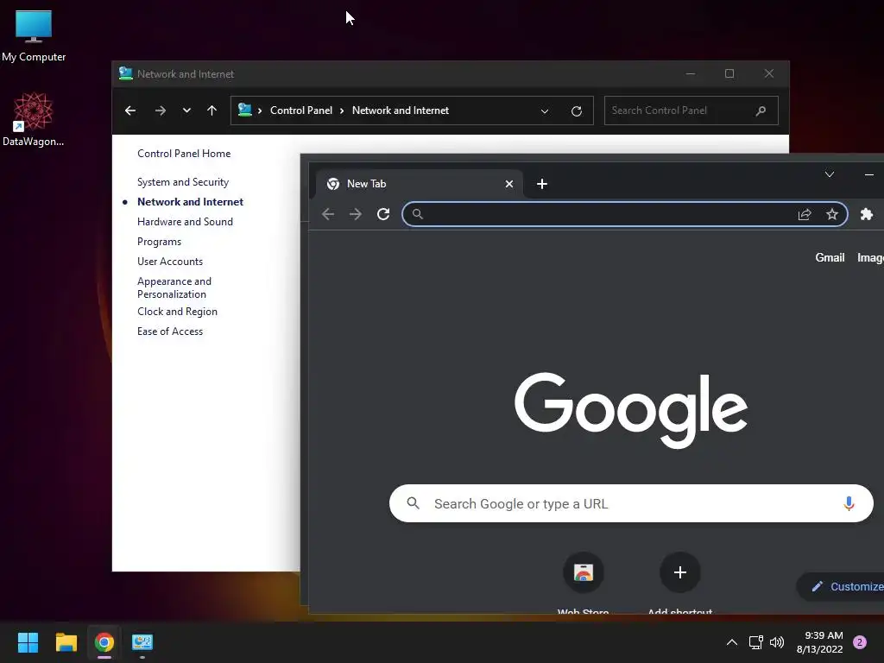Viewport: 884px width, 663px height.
Task: Open System and Security category
Action: pos(183,182)
